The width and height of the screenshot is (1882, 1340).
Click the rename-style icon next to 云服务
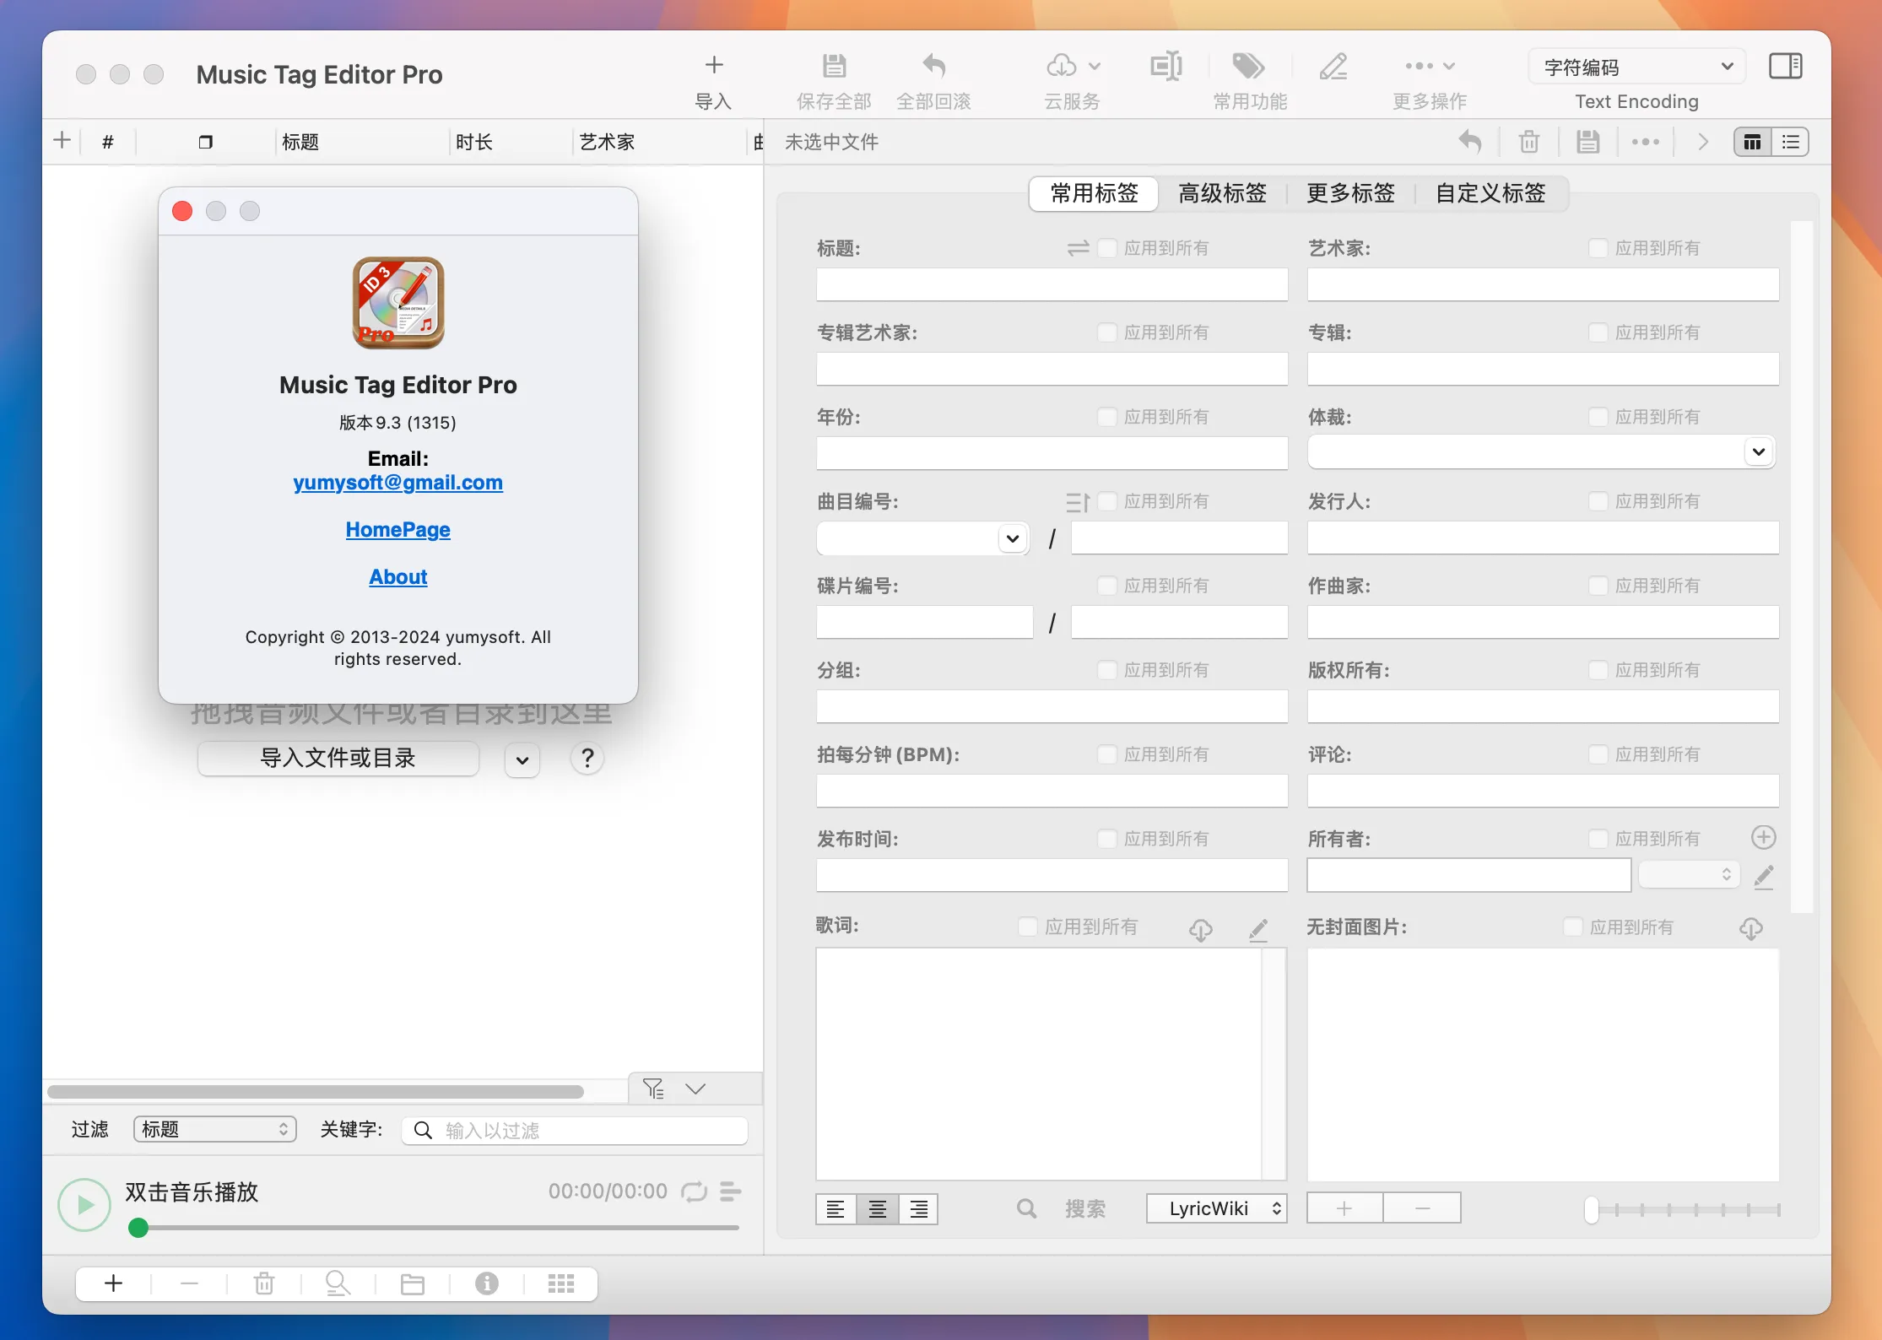[1166, 65]
